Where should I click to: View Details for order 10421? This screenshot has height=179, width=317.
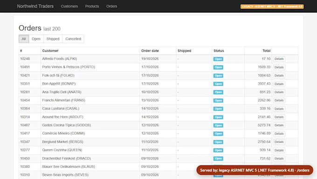click(x=279, y=75)
